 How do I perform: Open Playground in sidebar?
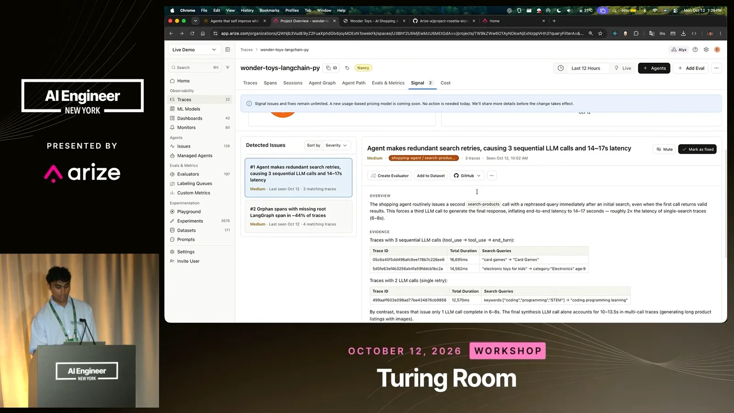[189, 212]
